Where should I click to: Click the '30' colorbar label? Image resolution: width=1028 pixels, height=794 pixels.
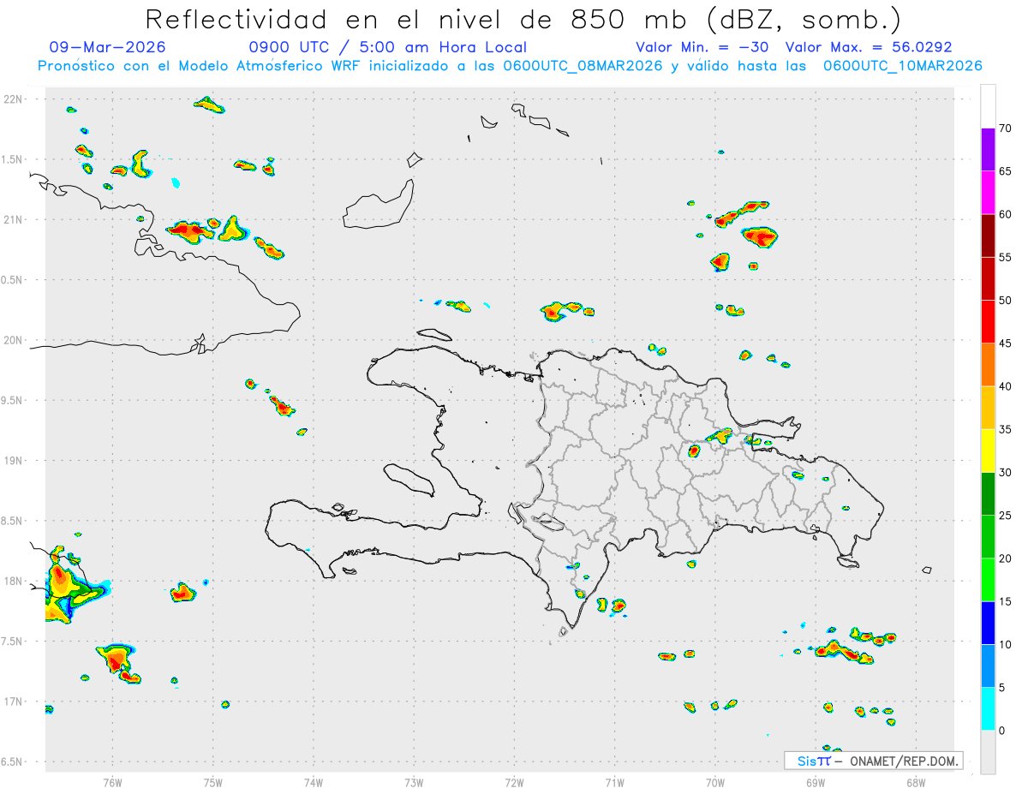point(1005,473)
